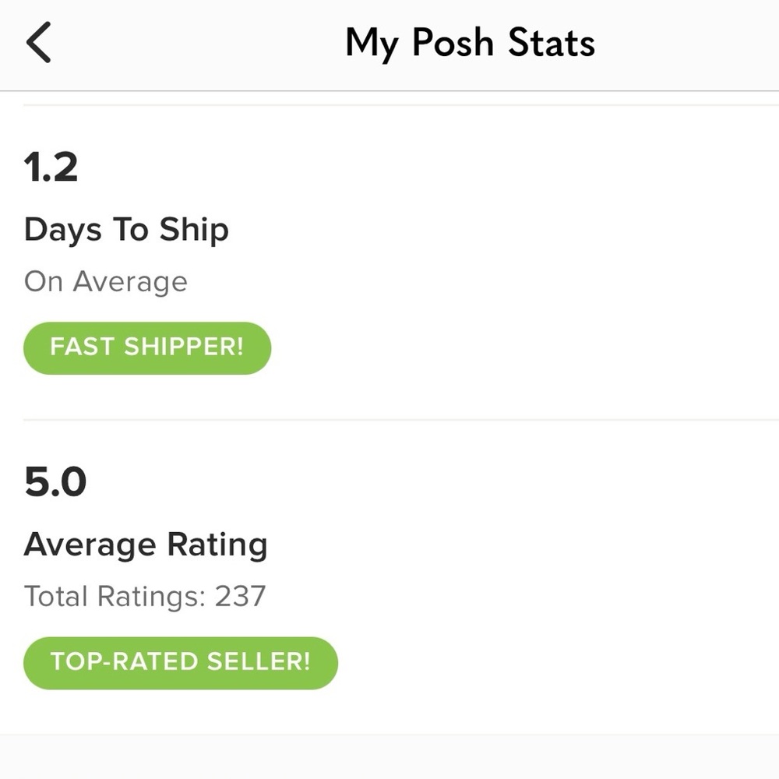Viewport: 779px width, 779px height.
Task: Select the "Average Rating" heading
Action: (x=146, y=545)
